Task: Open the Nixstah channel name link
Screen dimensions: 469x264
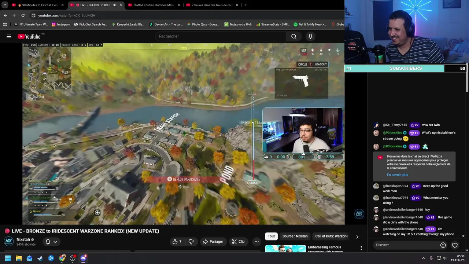Action: [x=23, y=239]
